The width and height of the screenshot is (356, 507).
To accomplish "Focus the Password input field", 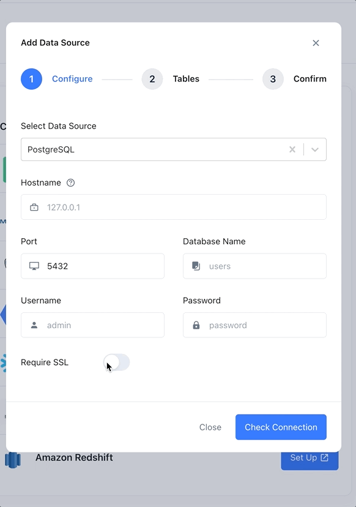I will pyautogui.click(x=254, y=325).
